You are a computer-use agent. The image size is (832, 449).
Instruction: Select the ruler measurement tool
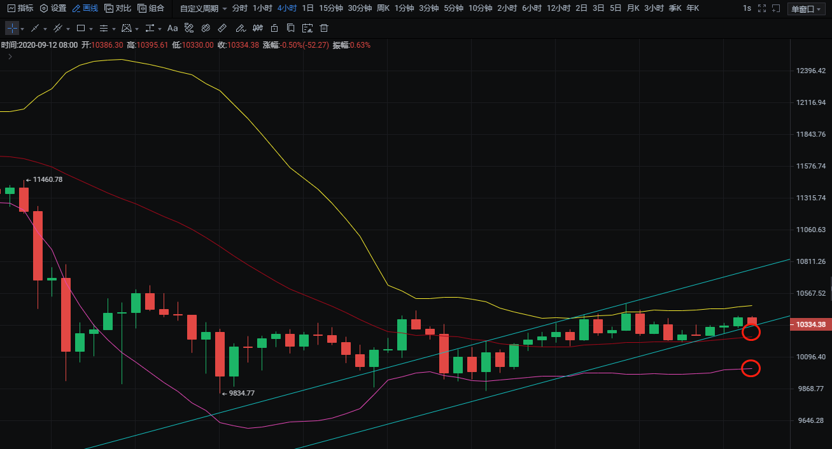222,29
